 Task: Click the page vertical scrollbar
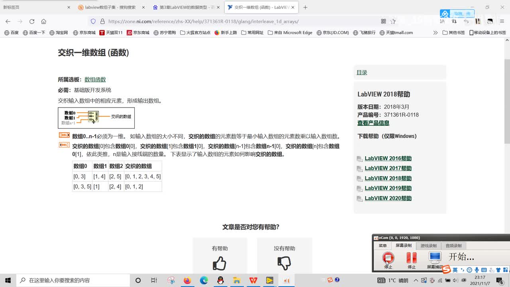pyautogui.click(x=507, y=101)
